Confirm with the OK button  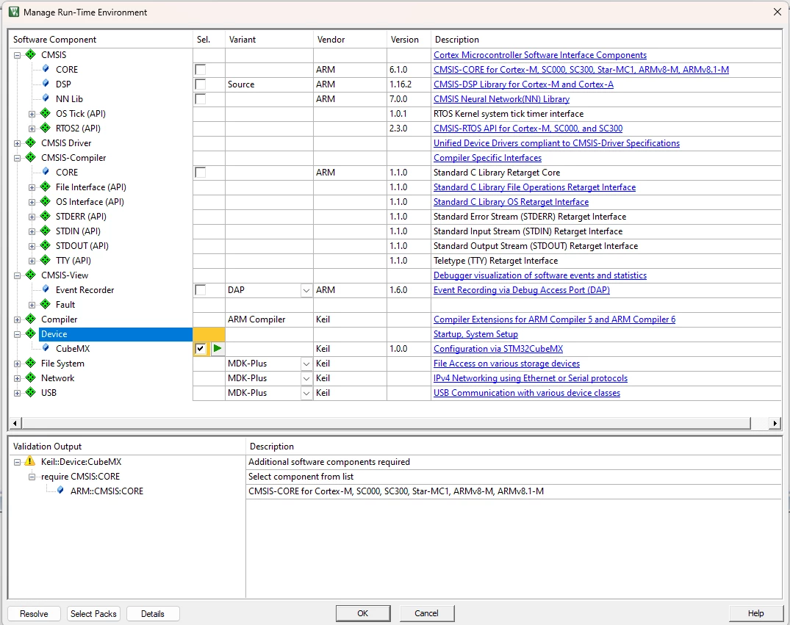pos(363,613)
